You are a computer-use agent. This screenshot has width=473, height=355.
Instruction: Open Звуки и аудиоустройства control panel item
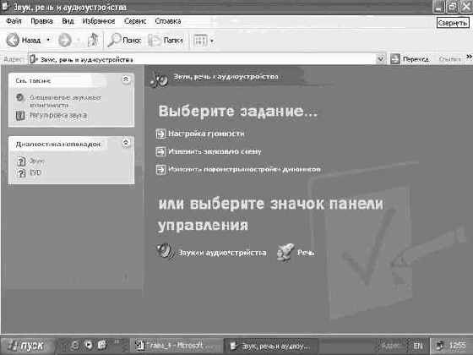coord(222,253)
